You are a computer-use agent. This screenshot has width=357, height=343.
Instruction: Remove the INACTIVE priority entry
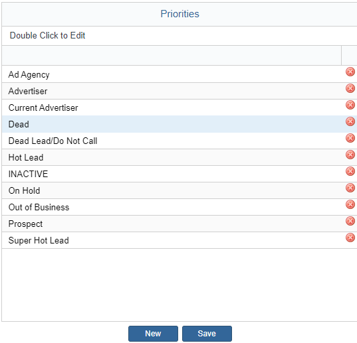[350, 171]
